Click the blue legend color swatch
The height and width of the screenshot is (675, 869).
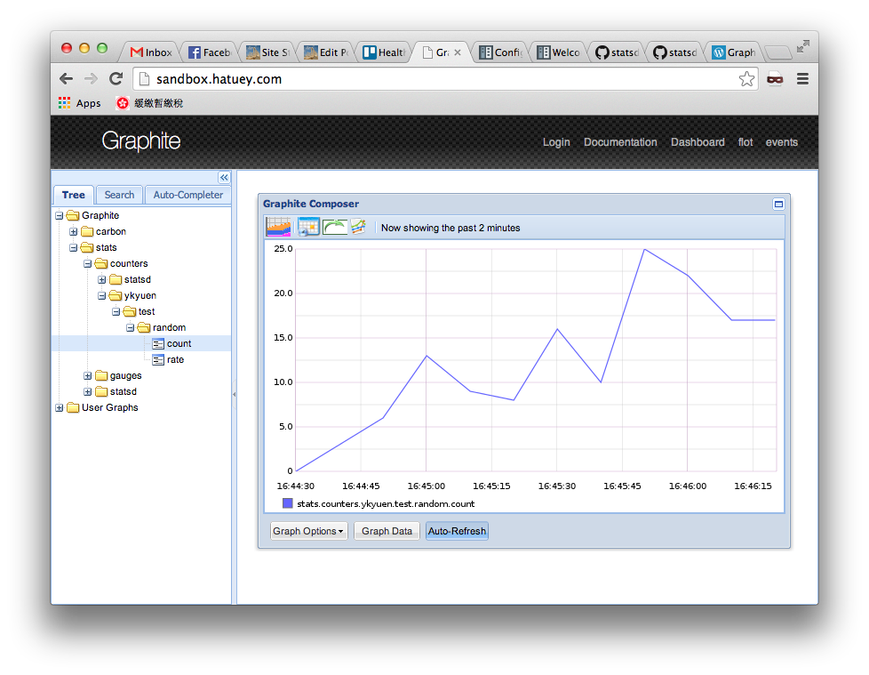click(x=288, y=503)
